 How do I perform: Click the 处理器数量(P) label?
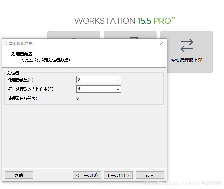pyautogui.click(x=21, y=80)
